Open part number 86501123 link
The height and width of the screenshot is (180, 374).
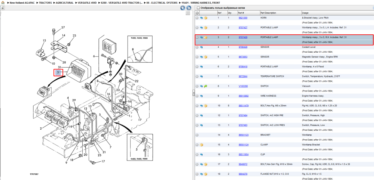(x=243, y=135)
